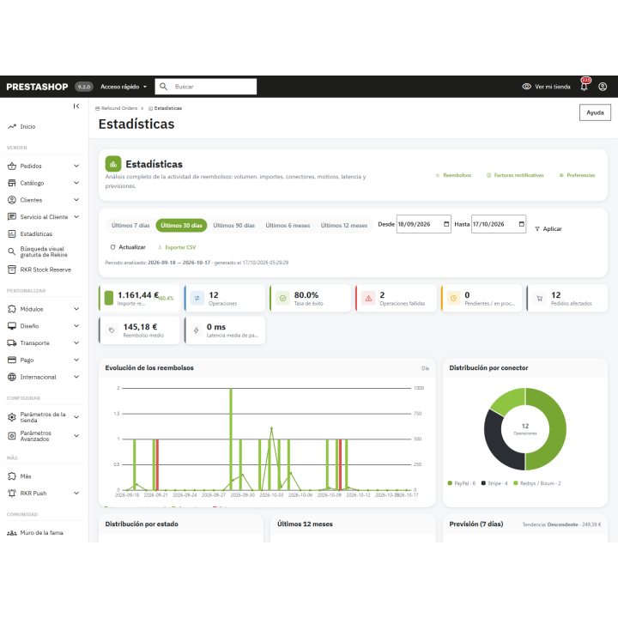This screenshot has width=618, height=618.
Task: Click the Módulos puzzle icon
Action: pyautogui.click(x=12, y=309)
